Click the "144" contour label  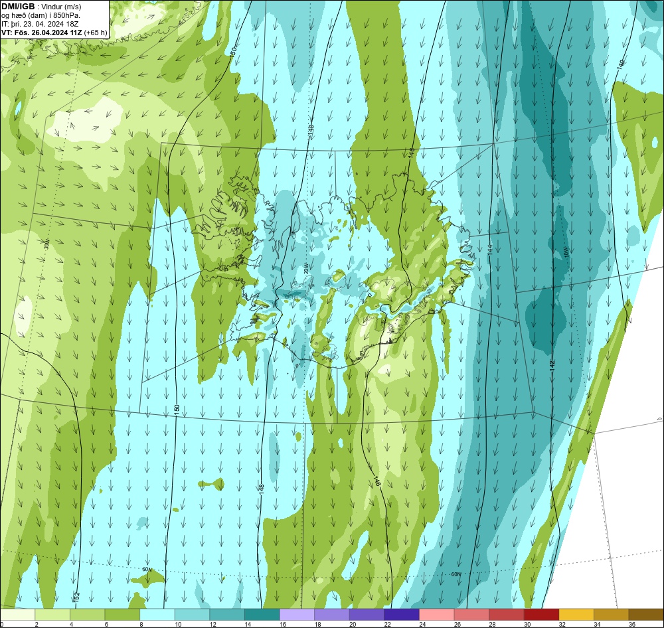click(490, 250)
